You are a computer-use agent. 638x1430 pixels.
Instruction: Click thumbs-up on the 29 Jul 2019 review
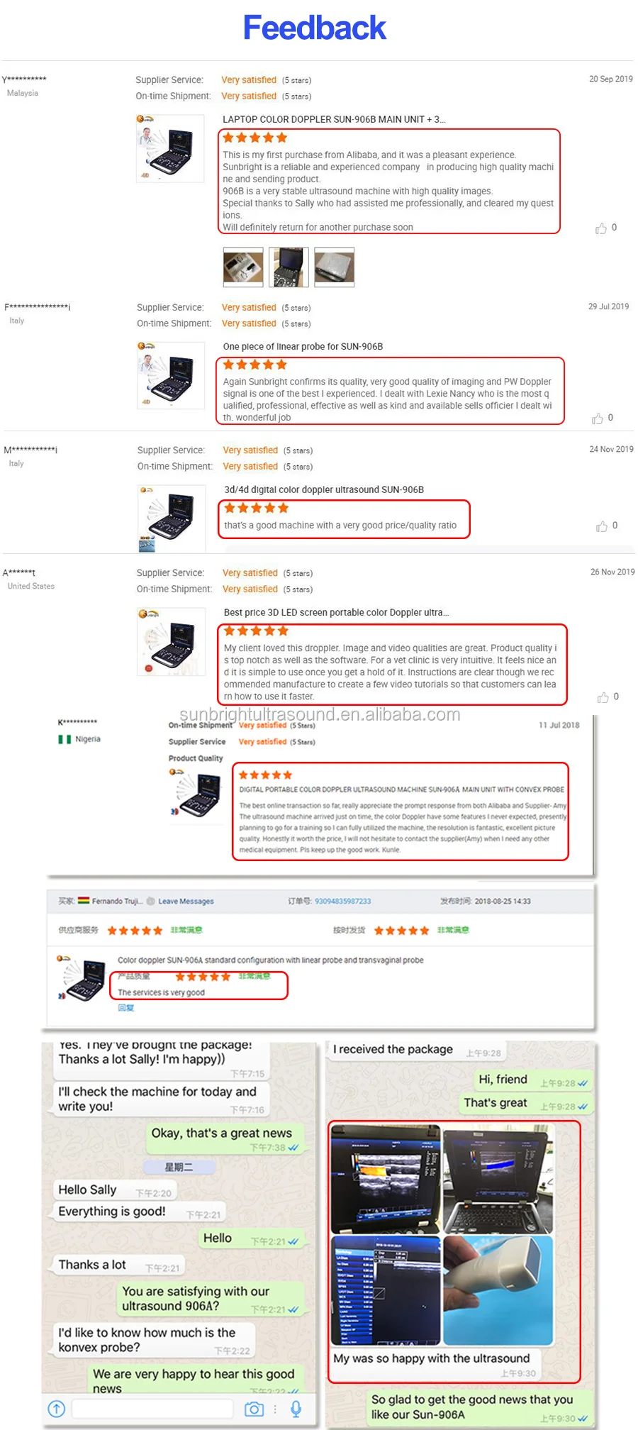598,419
